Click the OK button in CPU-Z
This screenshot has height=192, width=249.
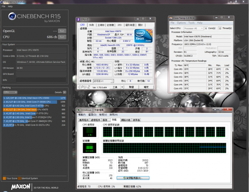[146, 87]
